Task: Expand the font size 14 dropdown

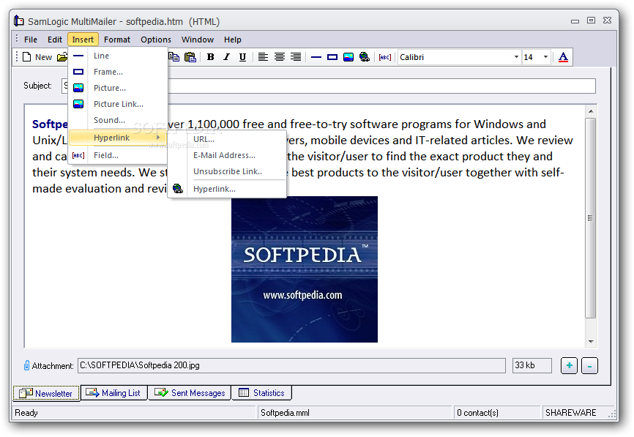Action: (x=545, y=57)
